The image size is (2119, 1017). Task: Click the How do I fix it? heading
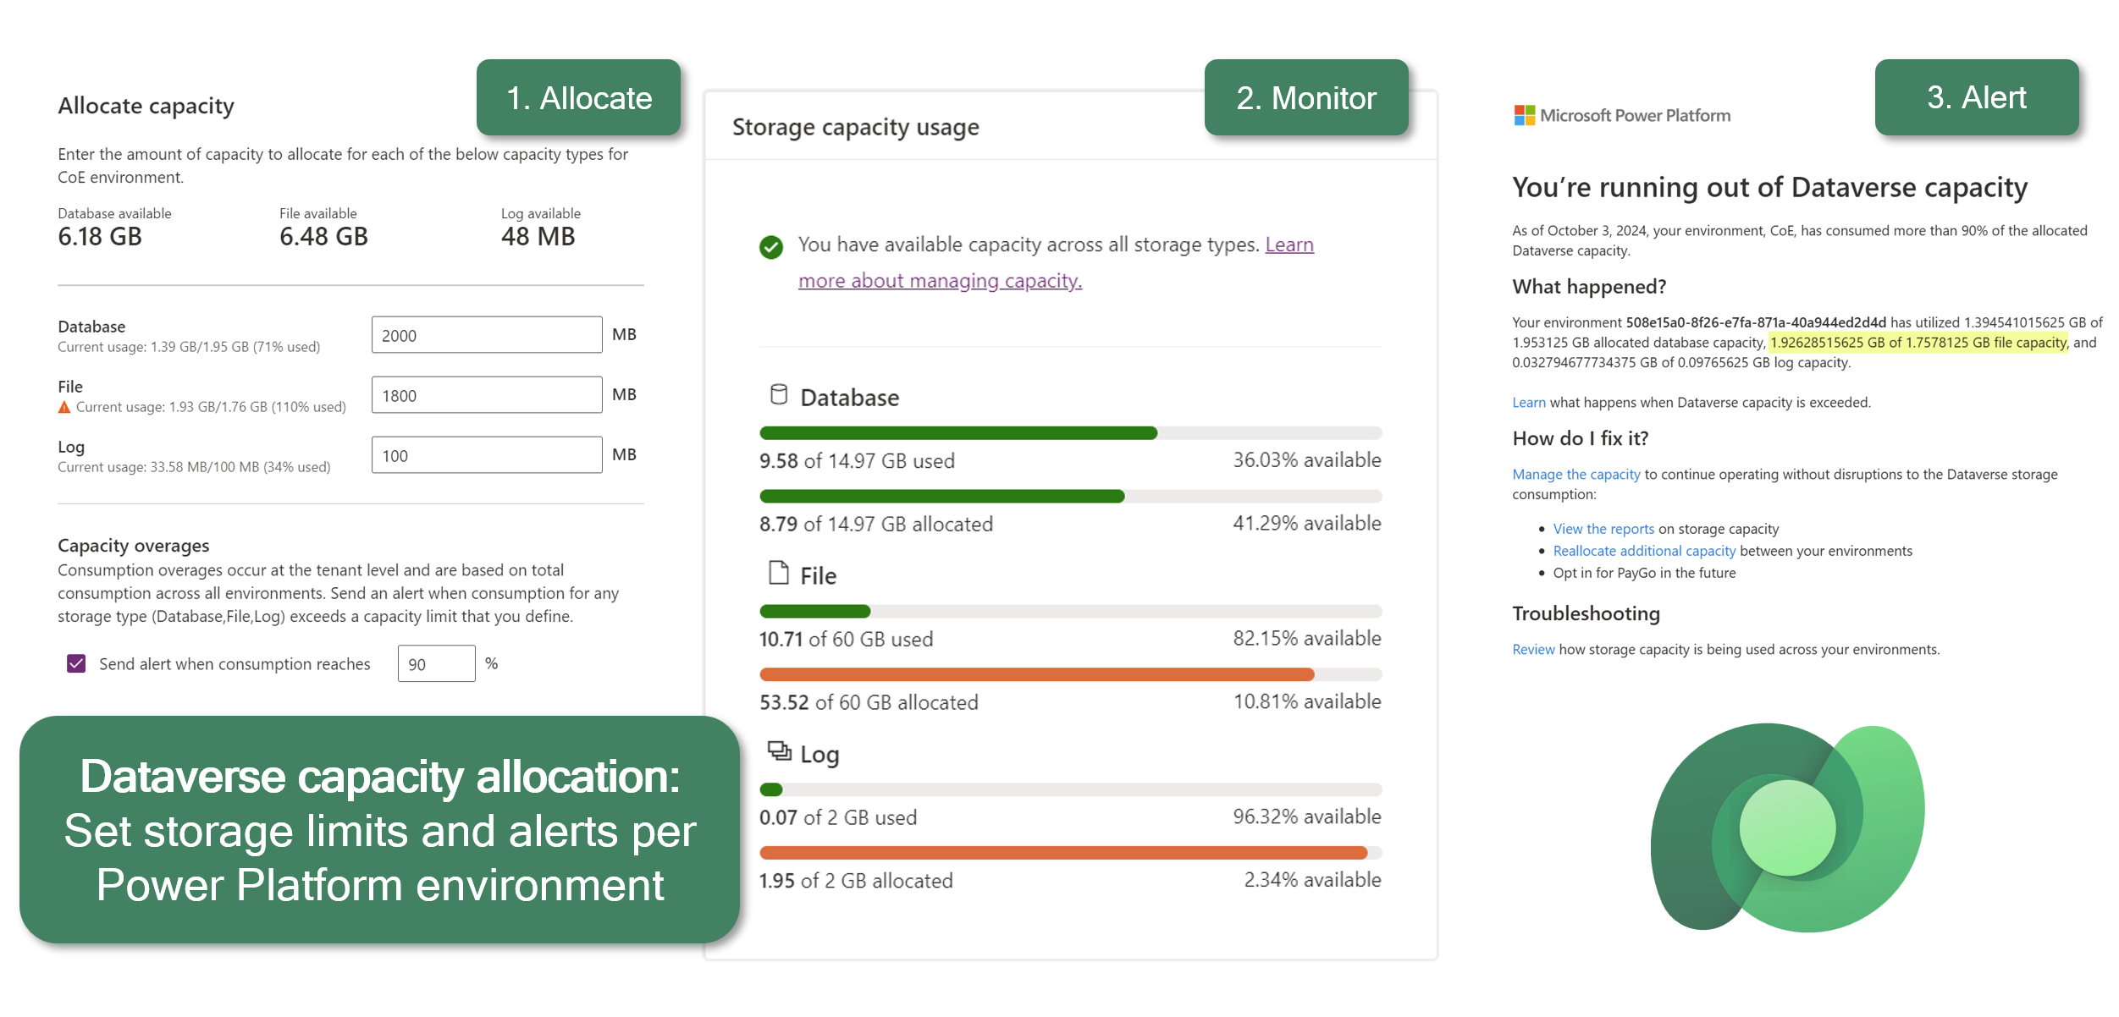tap(1581, 438)
